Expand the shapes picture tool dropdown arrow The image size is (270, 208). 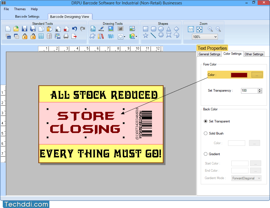(136, 36)
